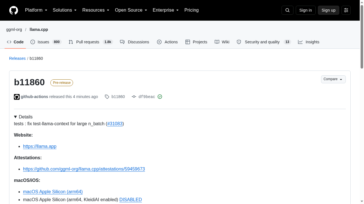Open the ggml-org organization link
Image resolution: width=364 pixels, height=204 pixels.
(x=14, y=29)
